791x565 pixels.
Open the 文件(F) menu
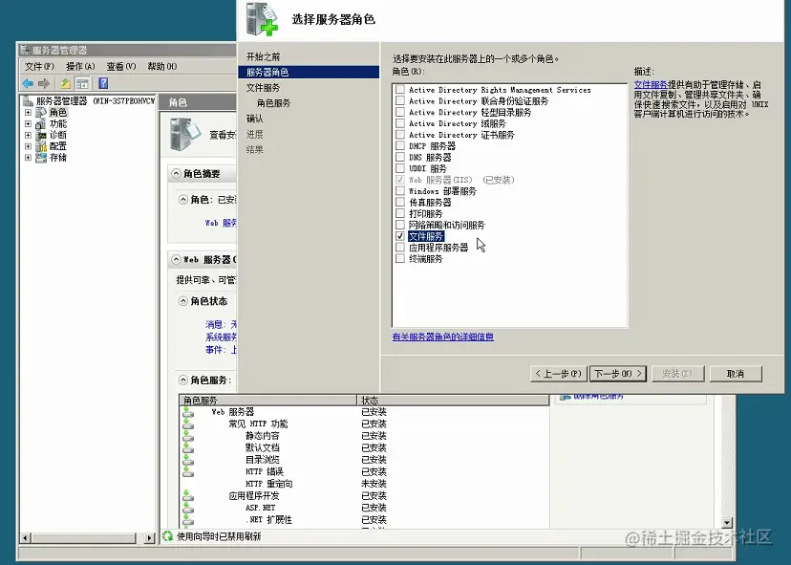(x=39, y=66)
